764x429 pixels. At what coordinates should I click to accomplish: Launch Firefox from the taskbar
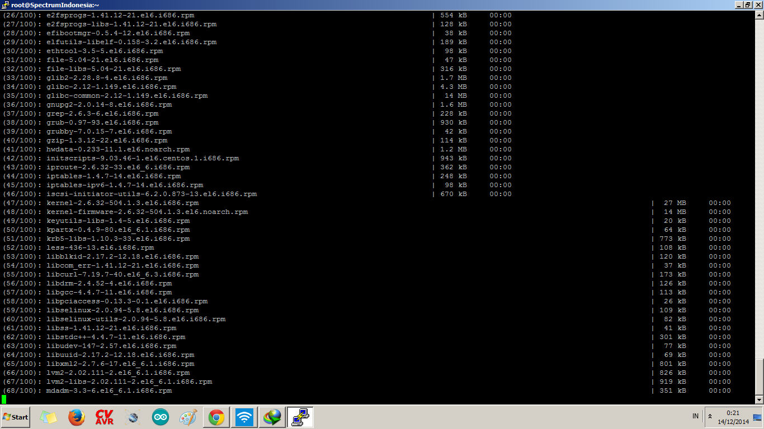click(77, 417)
